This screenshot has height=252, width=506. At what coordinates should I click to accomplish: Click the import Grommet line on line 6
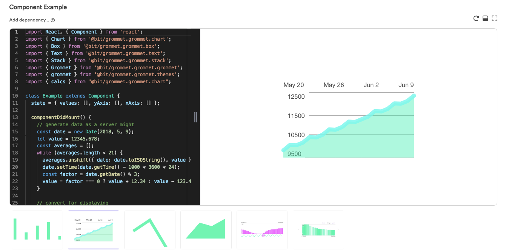click(104, 68)
